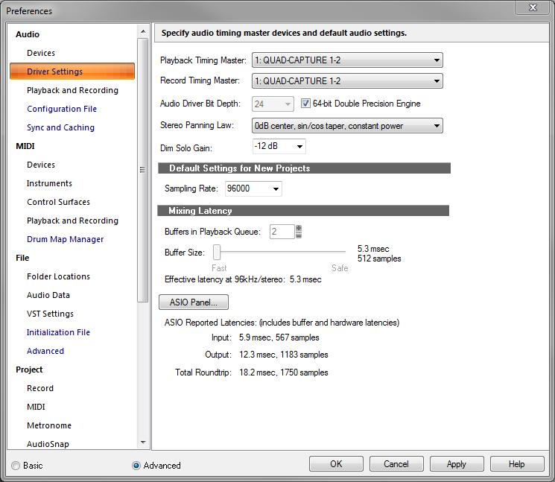
Task: Select the Basic view radio button
Action: pos(16,465)
